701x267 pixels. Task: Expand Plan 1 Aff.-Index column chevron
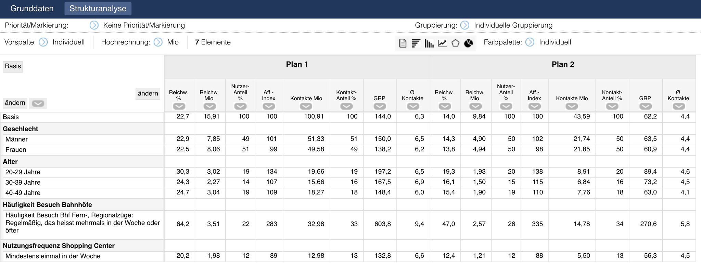point(269,106)
